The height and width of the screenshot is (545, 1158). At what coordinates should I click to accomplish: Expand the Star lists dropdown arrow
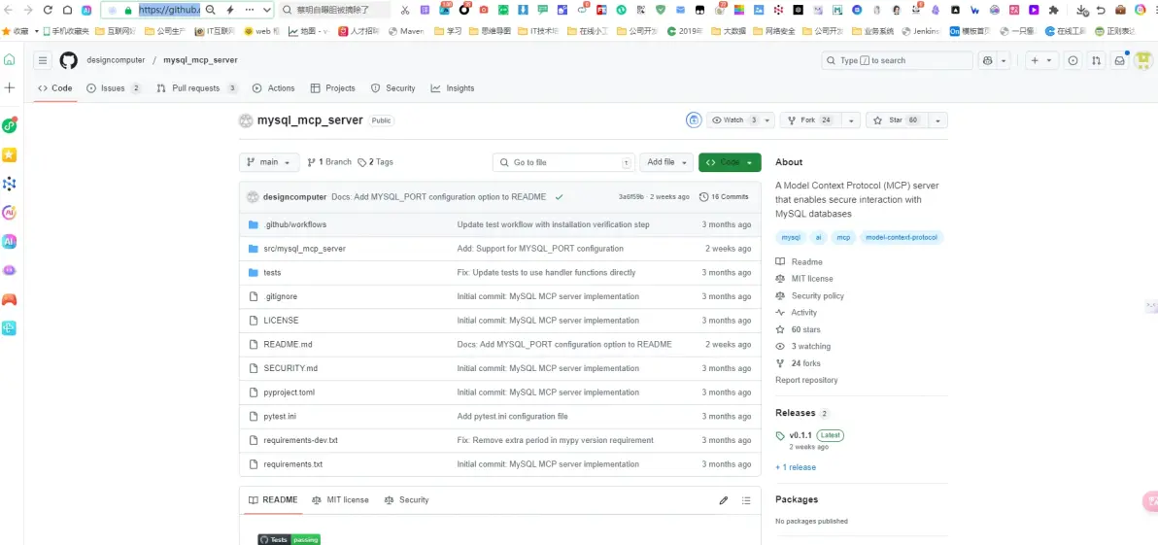pos(937,120)
